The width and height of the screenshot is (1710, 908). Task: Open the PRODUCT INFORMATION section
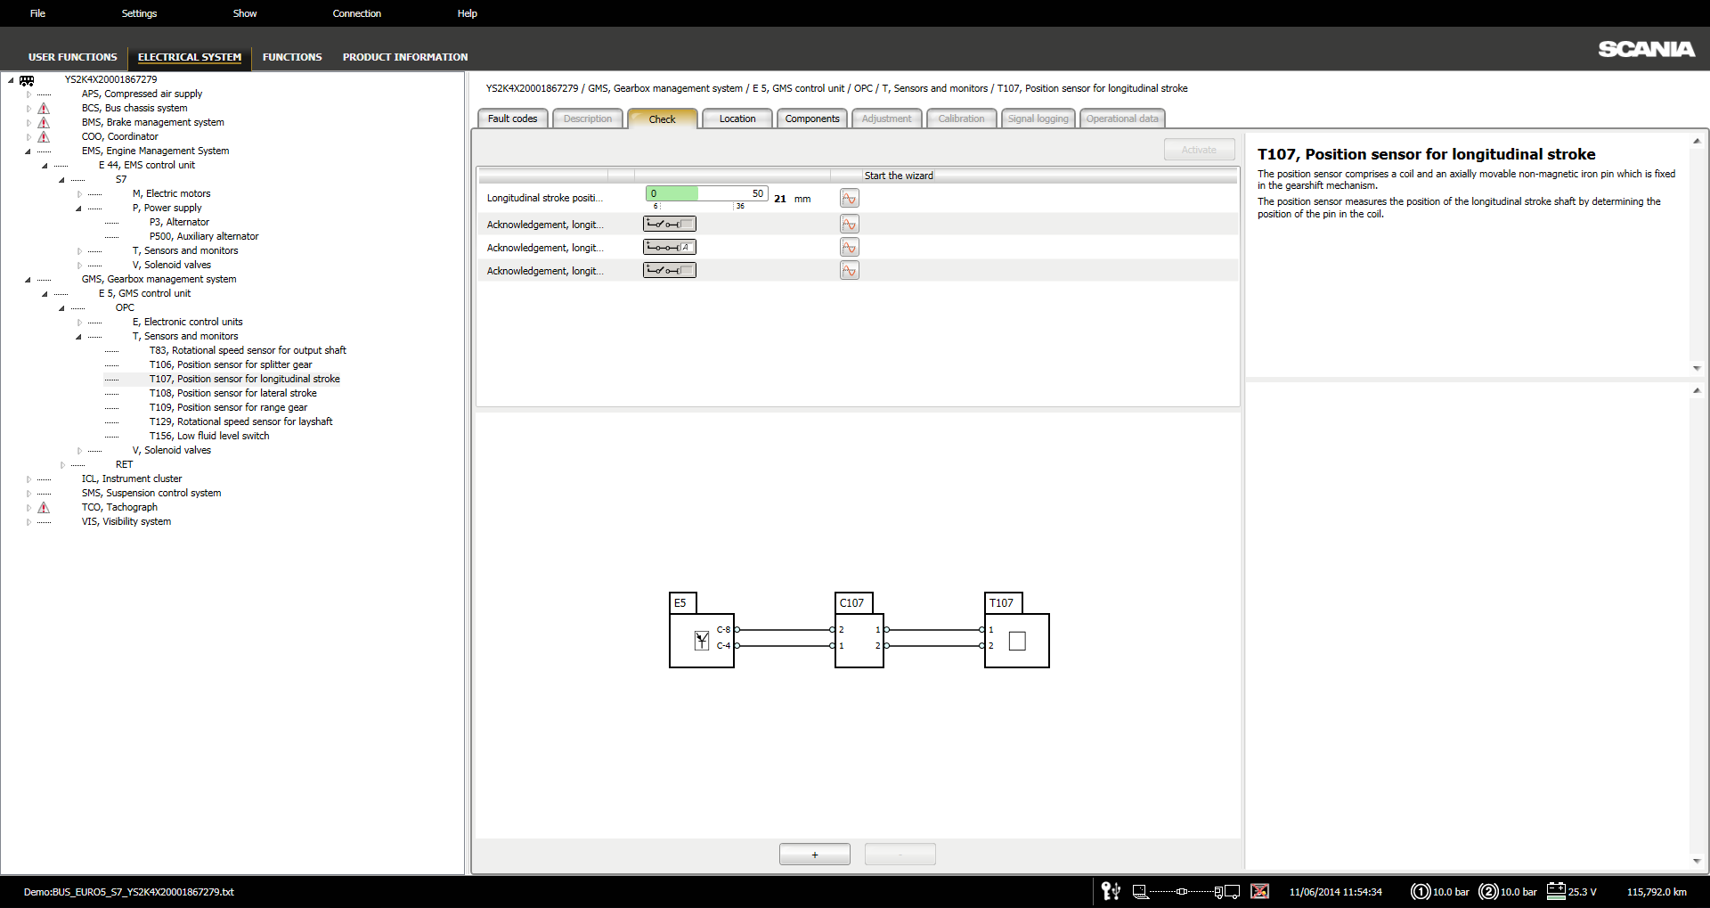(x=404, y=57)
